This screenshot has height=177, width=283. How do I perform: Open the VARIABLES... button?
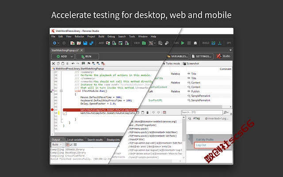(x=177, y=56)
